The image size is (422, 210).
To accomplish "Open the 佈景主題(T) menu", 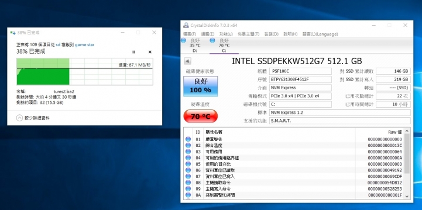I will pos(248,34).
